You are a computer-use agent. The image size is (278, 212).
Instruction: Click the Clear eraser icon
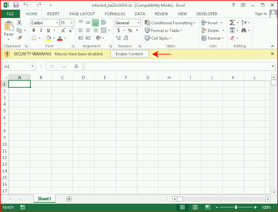[x=232, y=38]
